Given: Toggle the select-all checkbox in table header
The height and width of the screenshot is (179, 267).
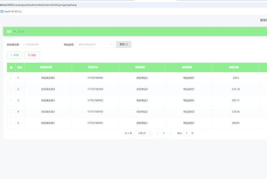Looking at the screenshot, I should click(x=11, y=67).
